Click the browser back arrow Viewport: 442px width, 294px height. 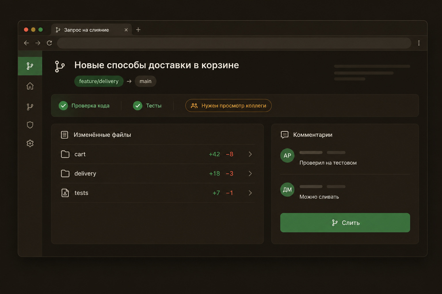click(x=26, y=43)
